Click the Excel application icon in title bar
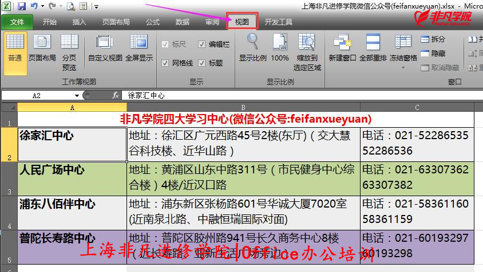The height and width of the screenshot is (272, 483). [x=7, y=6]
